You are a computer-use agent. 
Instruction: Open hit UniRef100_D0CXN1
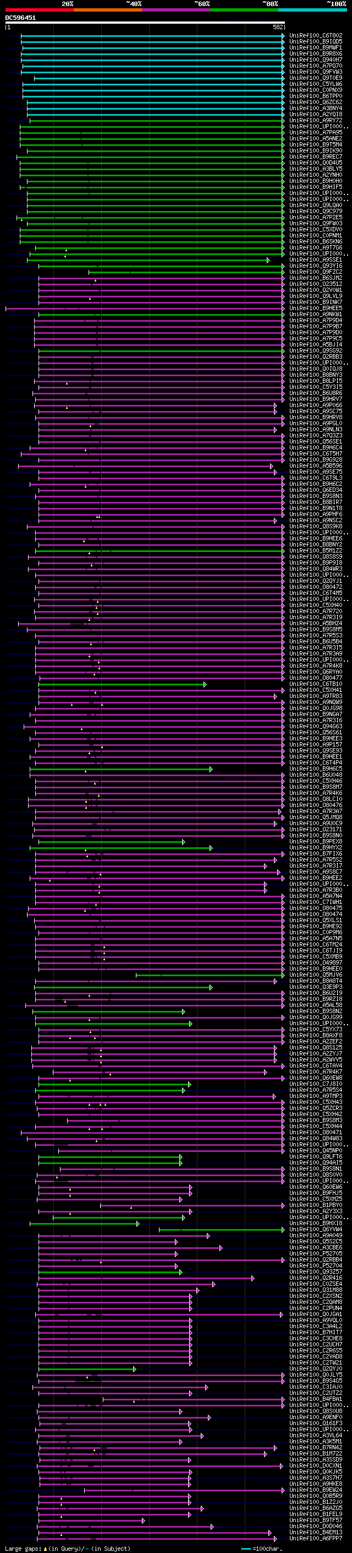[316, 1466]
